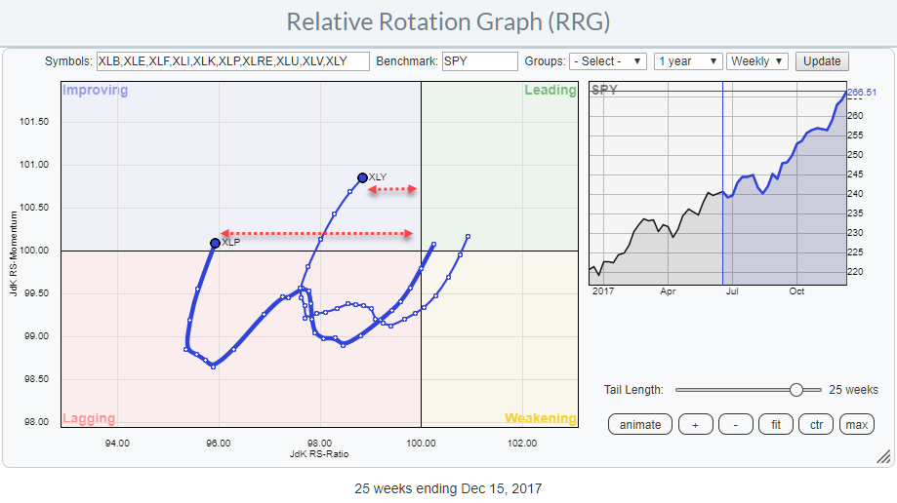This screenshot has height=503, width=897.
Task: Click the ctr button
Action: pyautogui.click(x=816, y=425)
